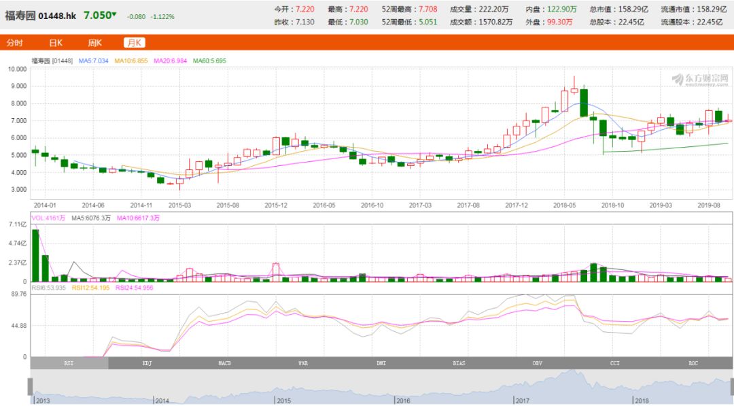This screenshot has height=406, width=734.
Task: Grab the left handle of timeline range slider
Action: point(31,386)
